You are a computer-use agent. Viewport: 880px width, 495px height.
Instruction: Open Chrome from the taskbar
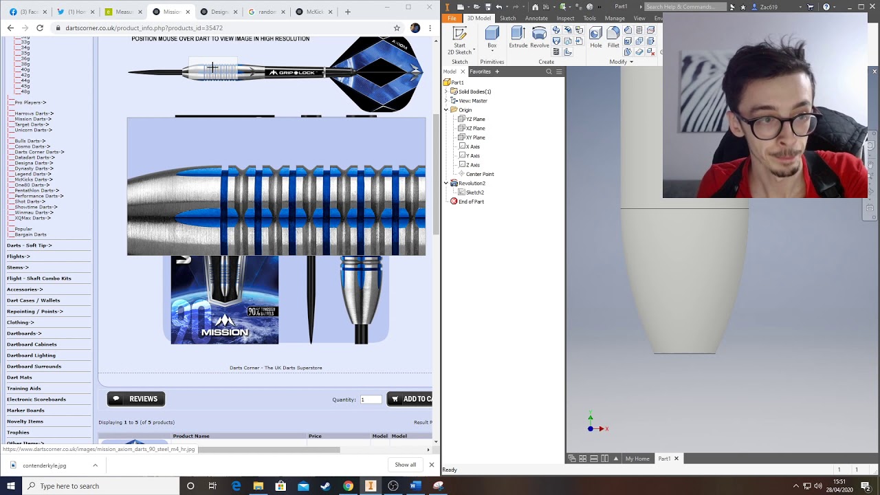click(348, 486)
